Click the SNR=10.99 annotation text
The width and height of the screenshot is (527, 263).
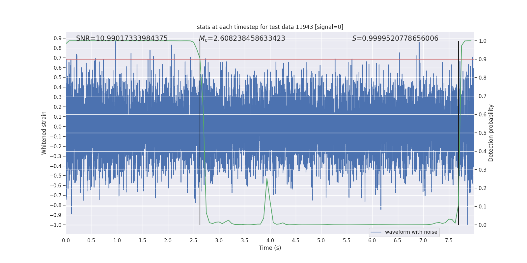[122, 38]
